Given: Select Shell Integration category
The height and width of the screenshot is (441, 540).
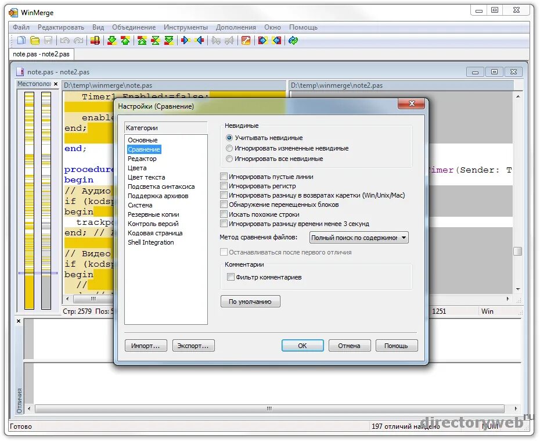Looking at the screenshot, I should coord(151,242).
